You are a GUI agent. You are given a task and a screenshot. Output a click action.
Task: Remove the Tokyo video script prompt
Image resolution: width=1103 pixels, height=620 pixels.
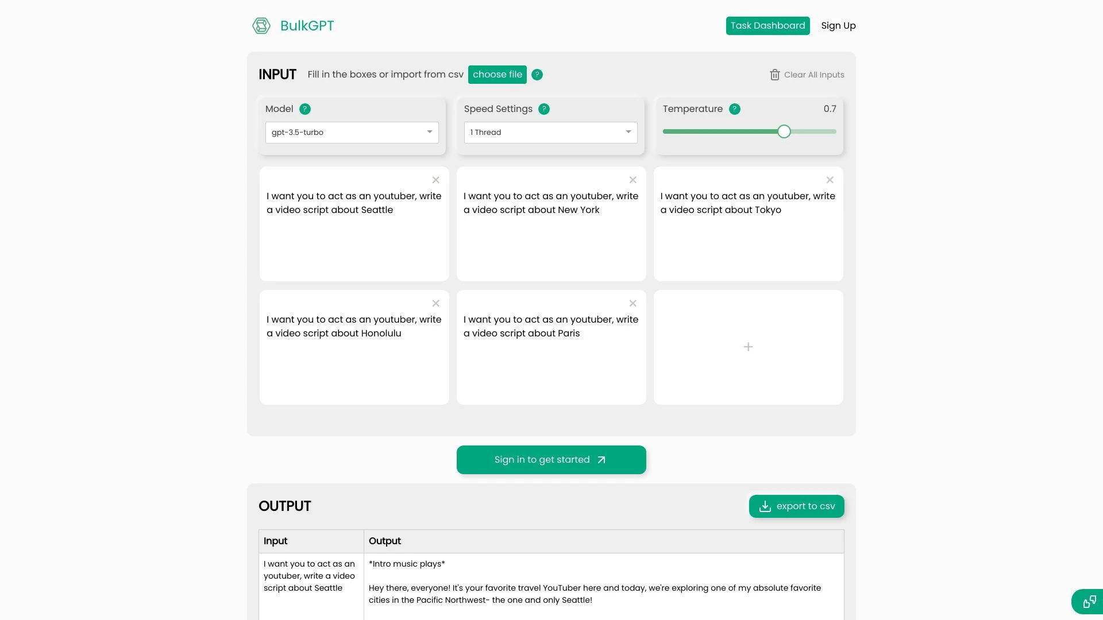tap(830, 180)
